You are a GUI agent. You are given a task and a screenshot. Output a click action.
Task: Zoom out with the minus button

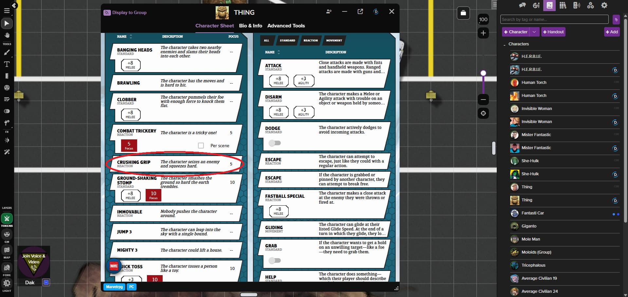coord(483,99)
